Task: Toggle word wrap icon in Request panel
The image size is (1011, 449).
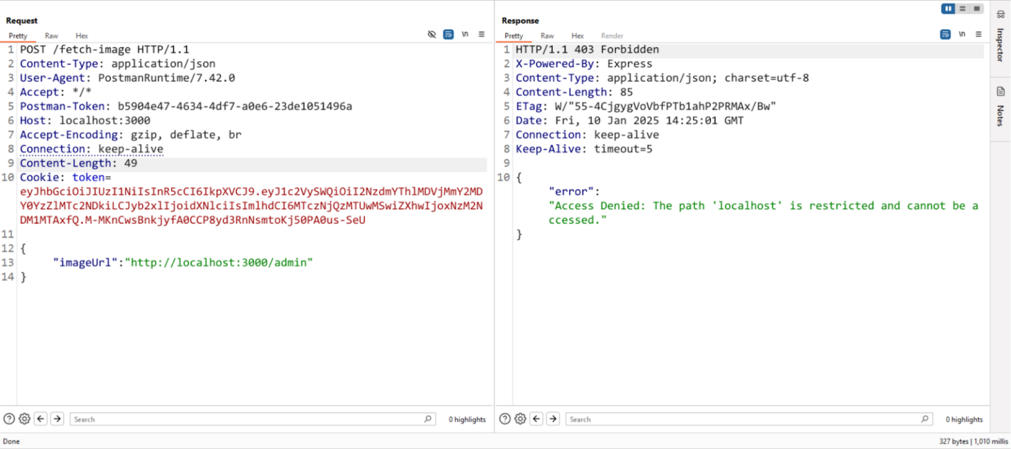Action: pos(448,34)
